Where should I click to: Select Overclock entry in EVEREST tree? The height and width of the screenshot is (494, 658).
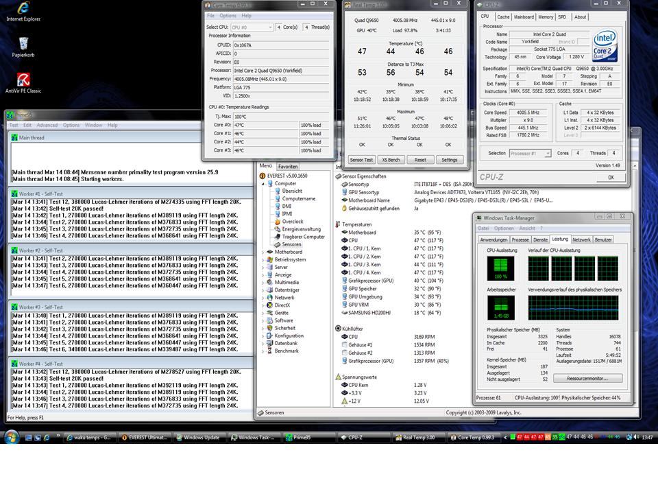tap(293, 222)
